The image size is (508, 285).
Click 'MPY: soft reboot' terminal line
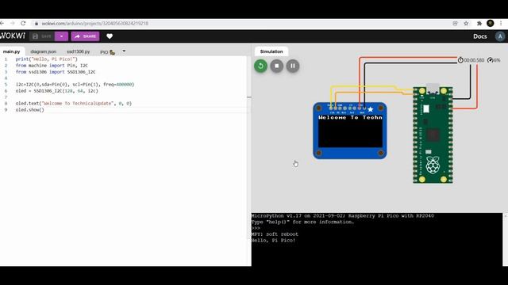click(275, 234)
